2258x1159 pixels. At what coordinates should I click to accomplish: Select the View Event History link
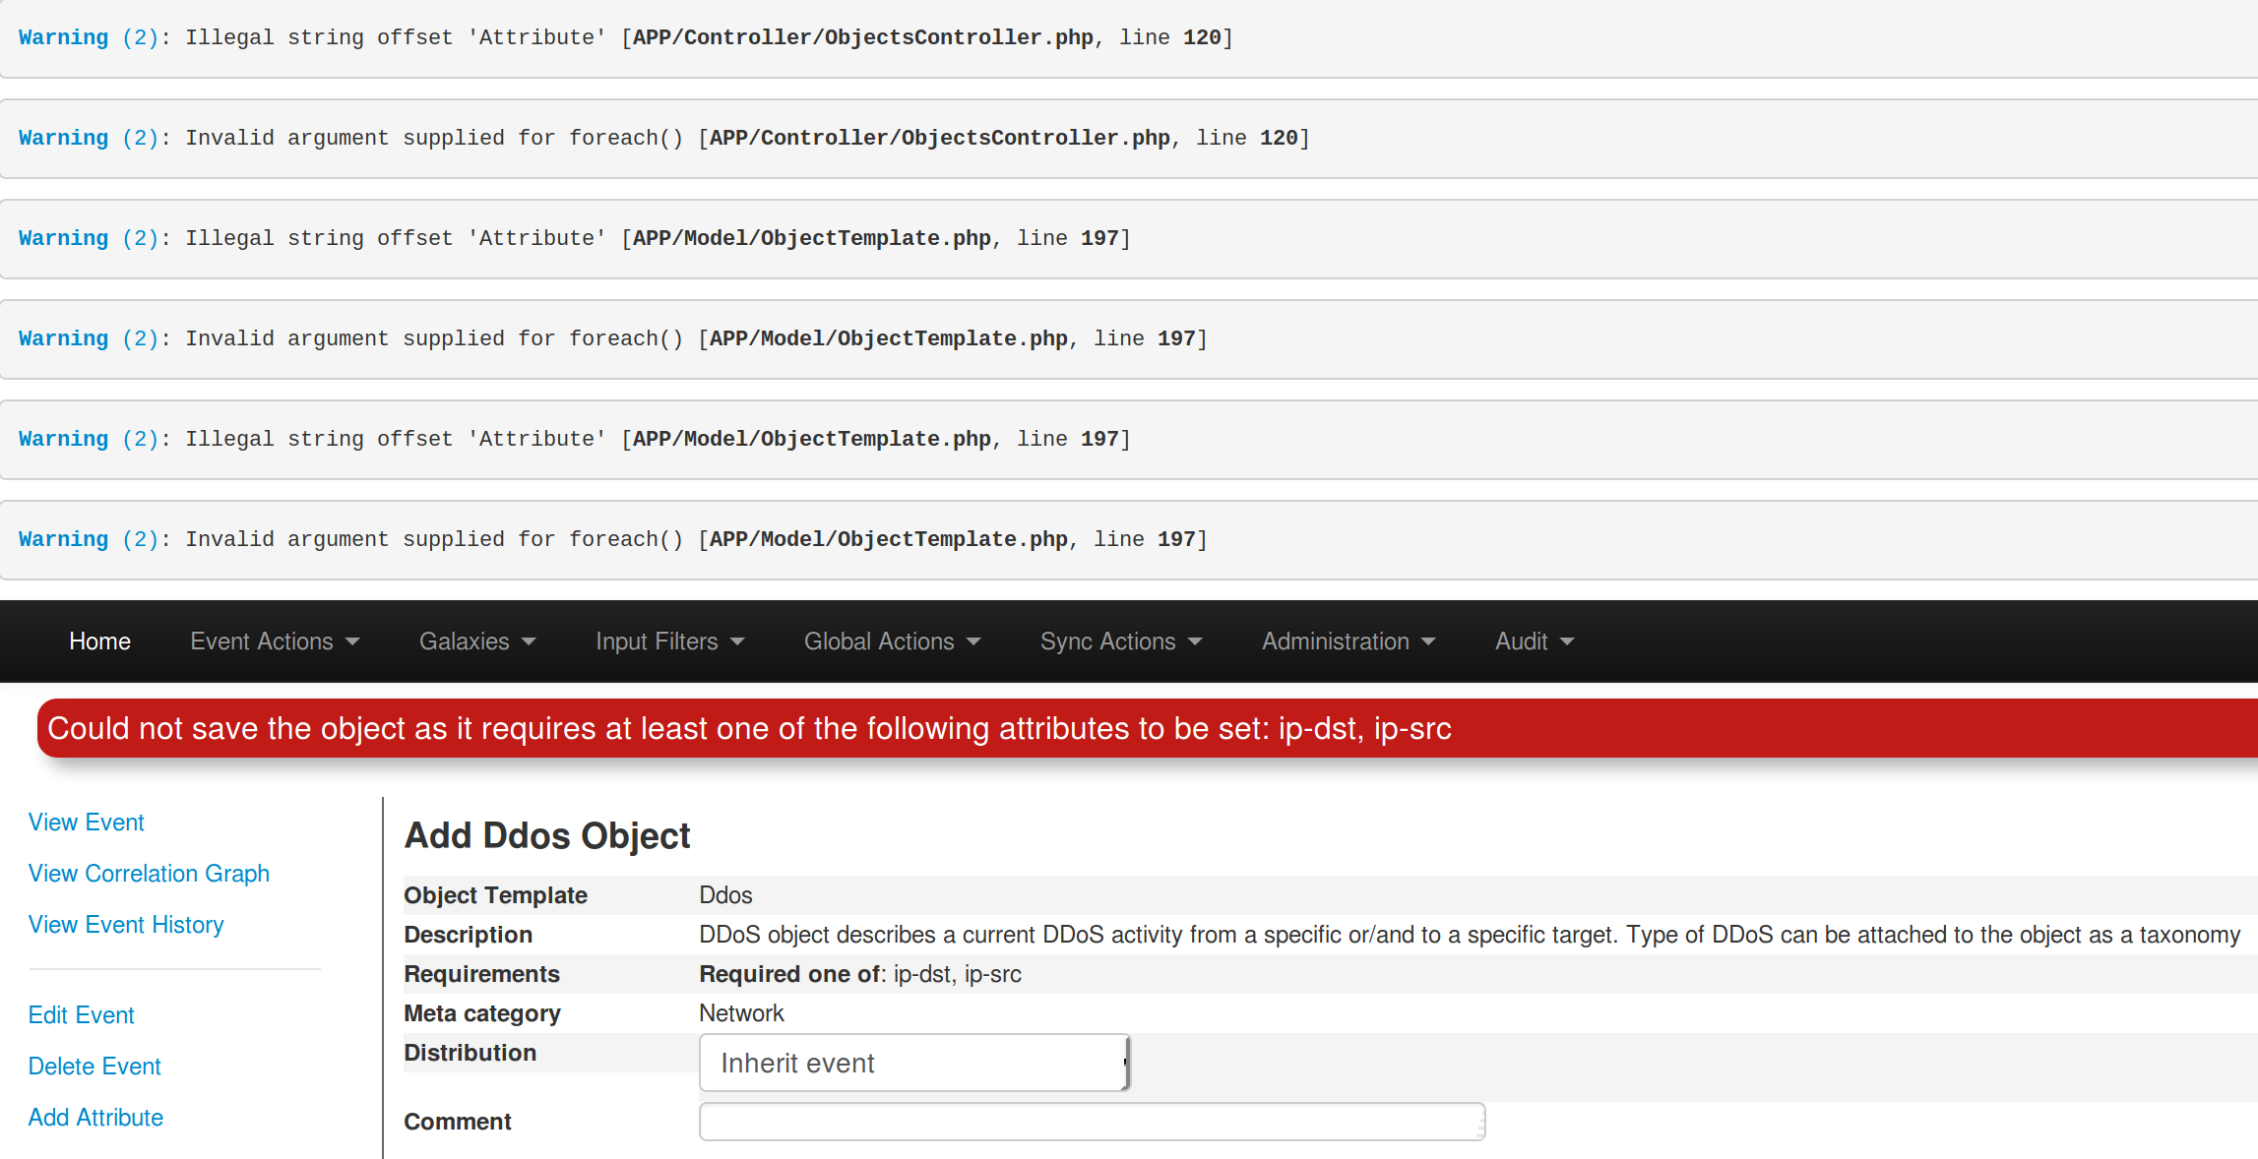coord(126,925)
